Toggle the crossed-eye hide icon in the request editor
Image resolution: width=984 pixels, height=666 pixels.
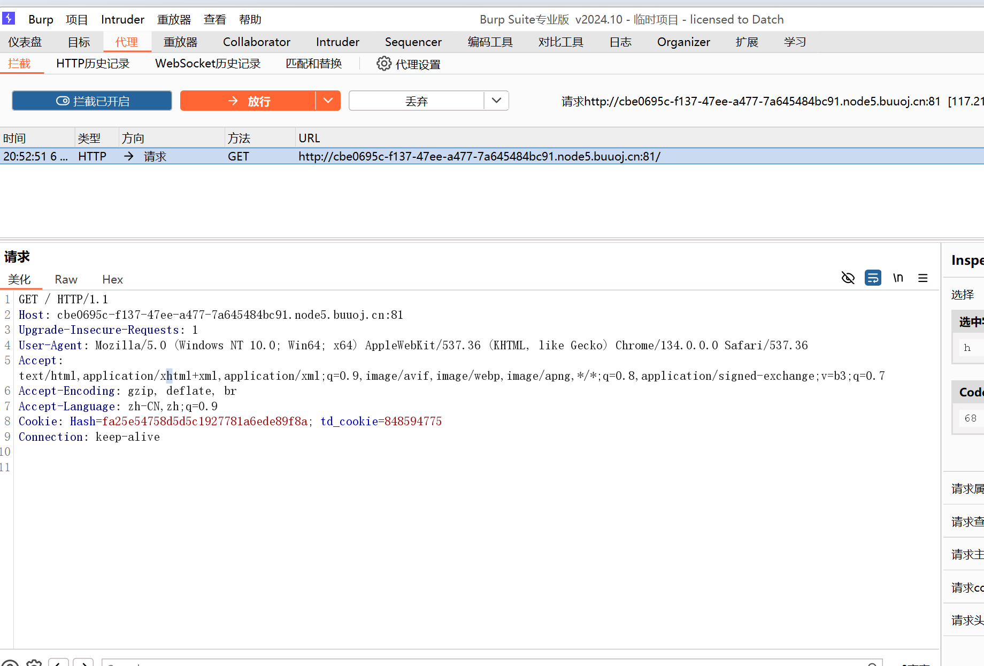click(x=848, y=278)
